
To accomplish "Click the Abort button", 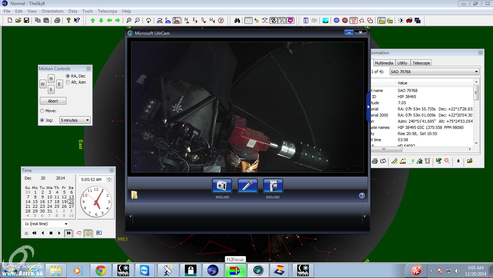I will pyautogui.click(x=53, y=101).
